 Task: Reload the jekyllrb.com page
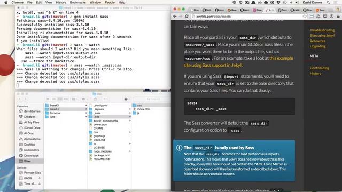click(186, 17)
